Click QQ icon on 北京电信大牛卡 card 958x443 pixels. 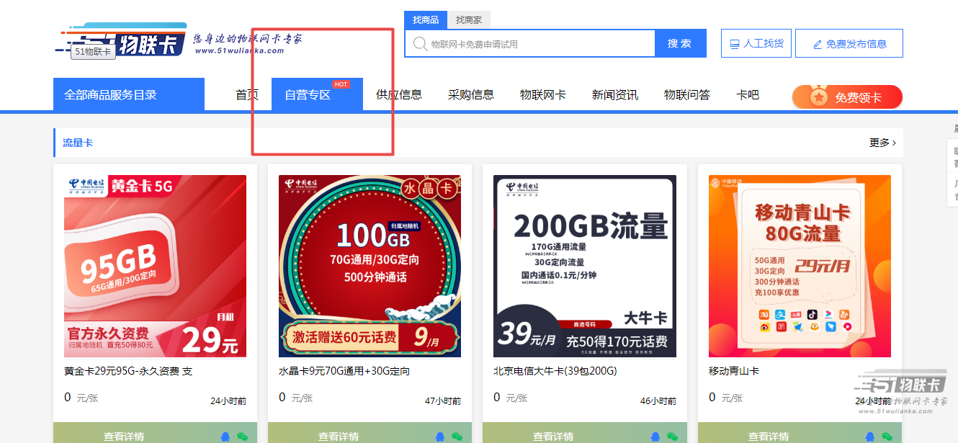[x=655, y=436]
